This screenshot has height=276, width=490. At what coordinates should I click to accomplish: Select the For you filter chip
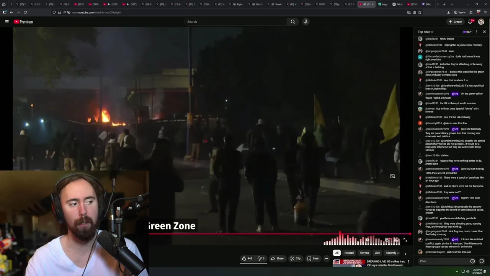364,253
